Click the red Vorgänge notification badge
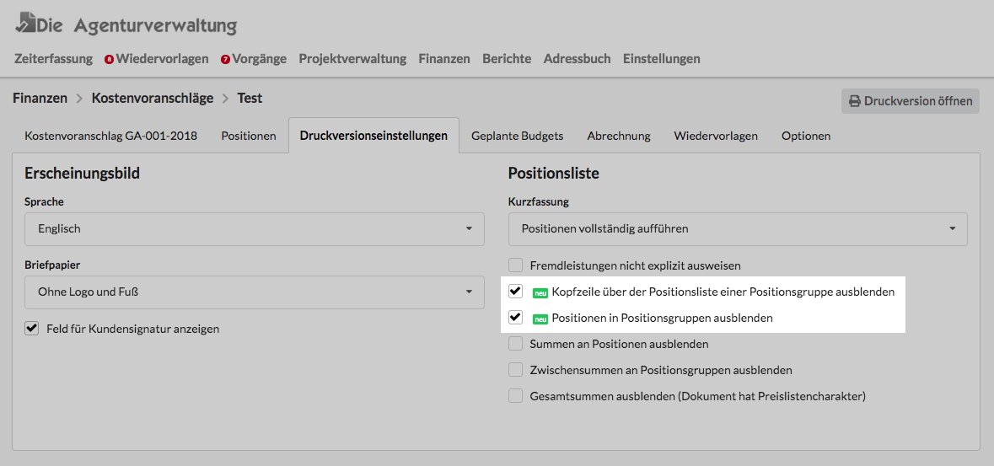 225,60
